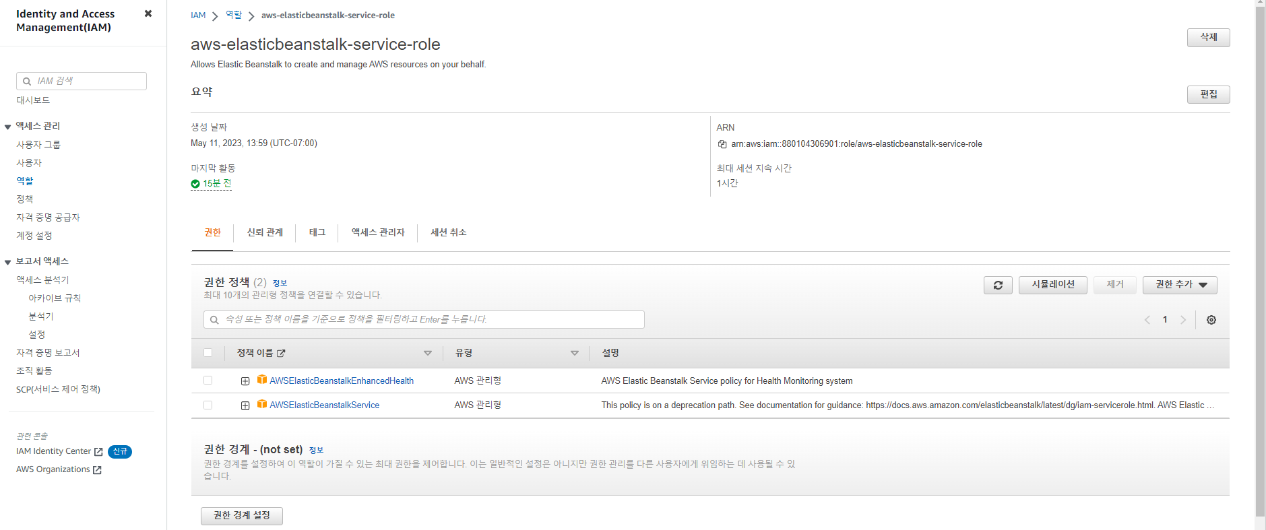Open 아카이브 규칙 in the sidebar
The height and width of the screenshot is (530, 1266).
55,298
